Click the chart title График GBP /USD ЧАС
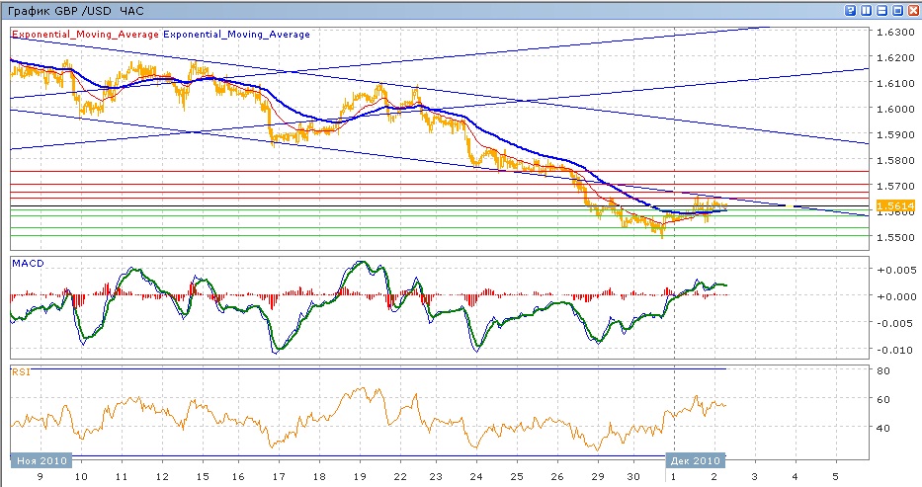 [75, 11]
